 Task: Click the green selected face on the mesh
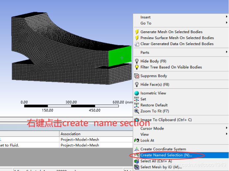[x=120, y=56]
